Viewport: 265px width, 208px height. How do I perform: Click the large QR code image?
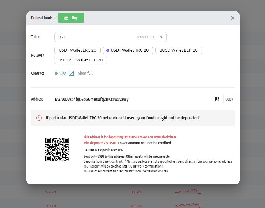point(57,149)
